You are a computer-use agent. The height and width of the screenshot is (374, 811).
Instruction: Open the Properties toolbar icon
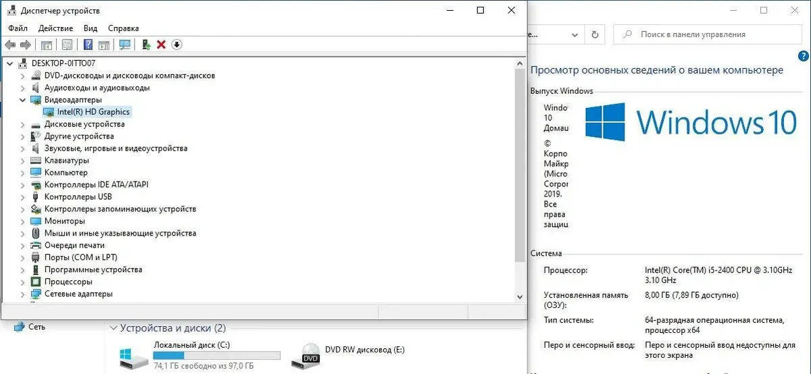[x=67, y=45]
